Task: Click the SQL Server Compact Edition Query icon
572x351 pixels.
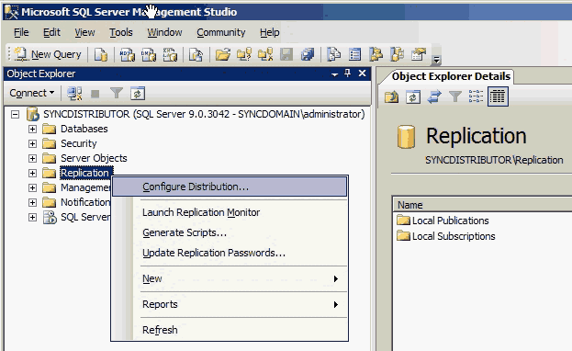Action: 196,54
